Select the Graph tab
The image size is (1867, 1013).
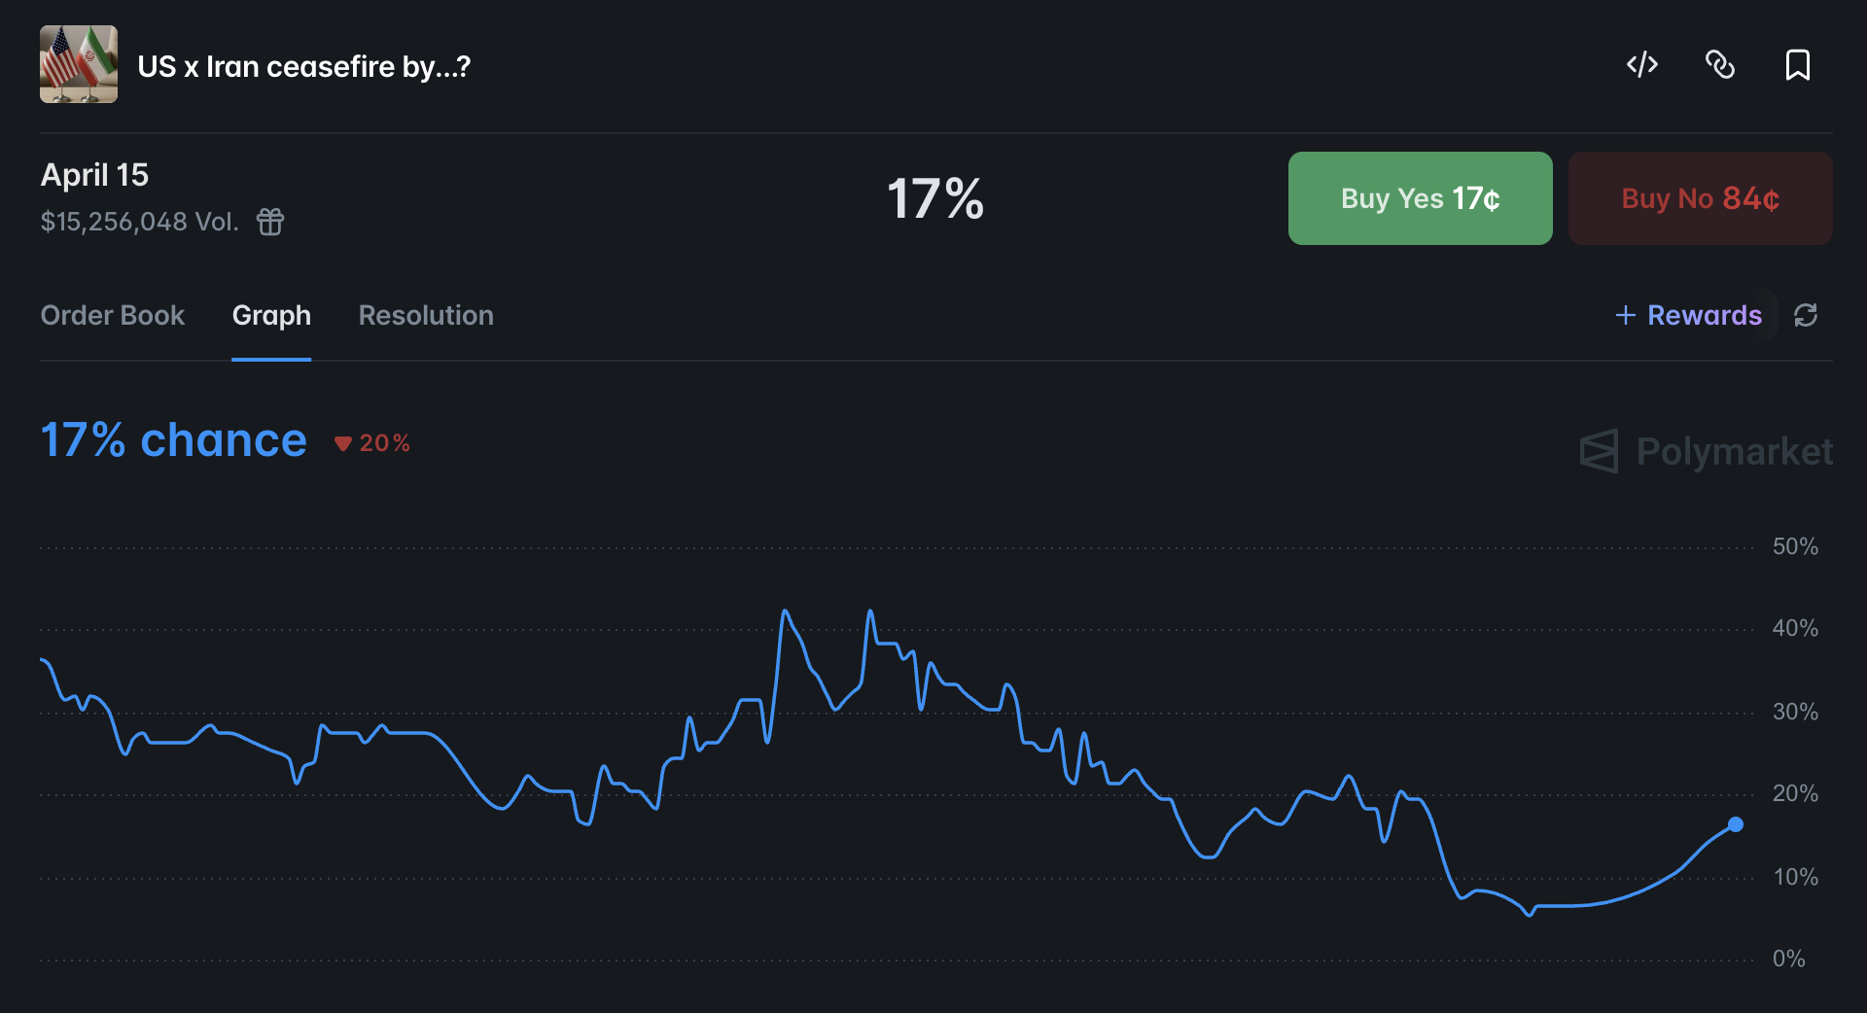point(271,315)
